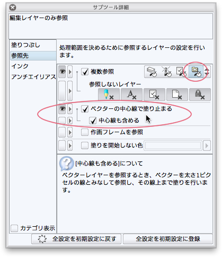Select the reference layer icon
This screenshot has width=222, height=257.
pos(166,72)
